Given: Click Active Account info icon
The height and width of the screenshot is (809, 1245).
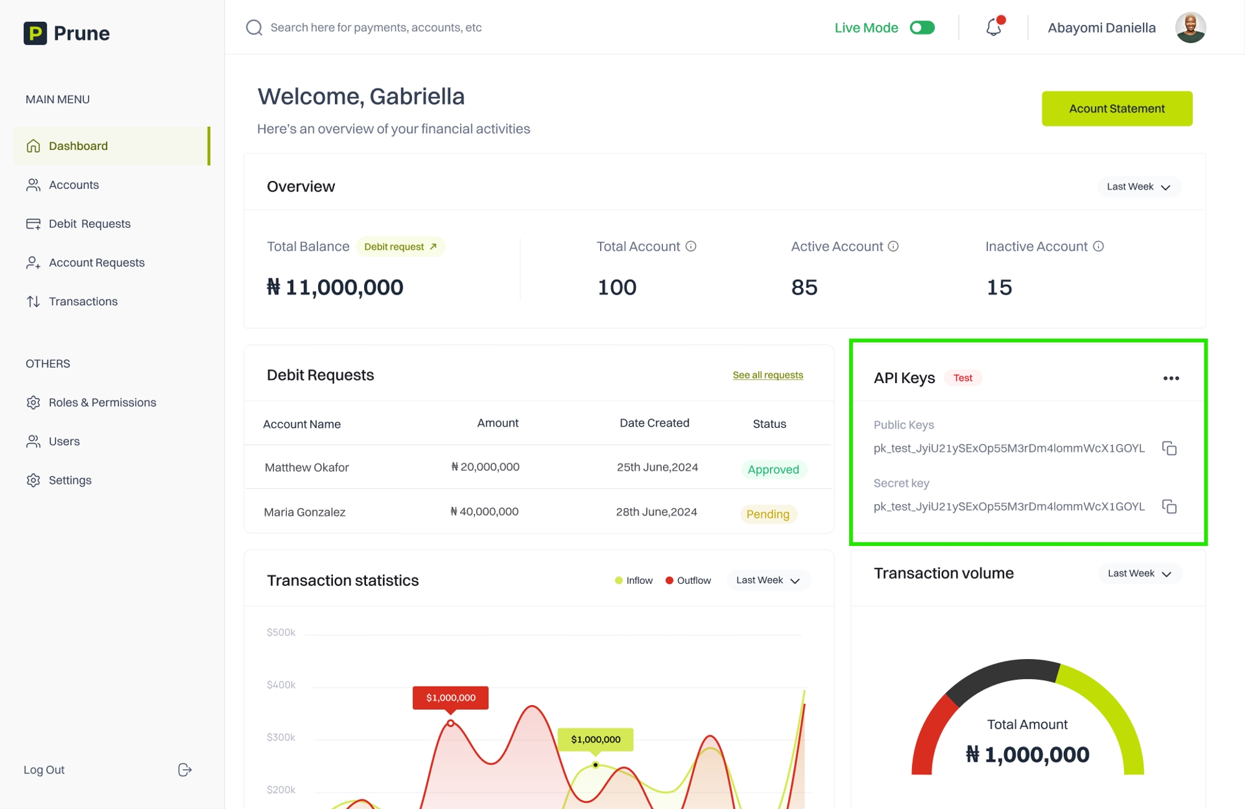Looking at the screenshot, I should click(x=893, y=246).
